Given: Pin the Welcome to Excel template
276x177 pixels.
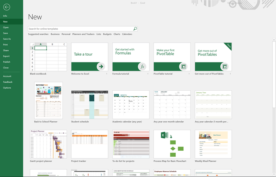Looking at the screenshot, I should tap(107, 74).
